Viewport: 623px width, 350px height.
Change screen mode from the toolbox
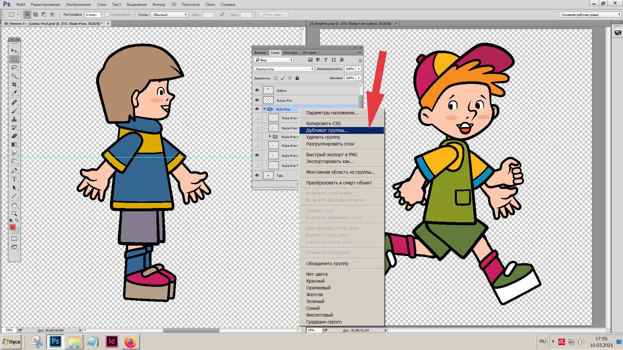(x=14, y=248)
